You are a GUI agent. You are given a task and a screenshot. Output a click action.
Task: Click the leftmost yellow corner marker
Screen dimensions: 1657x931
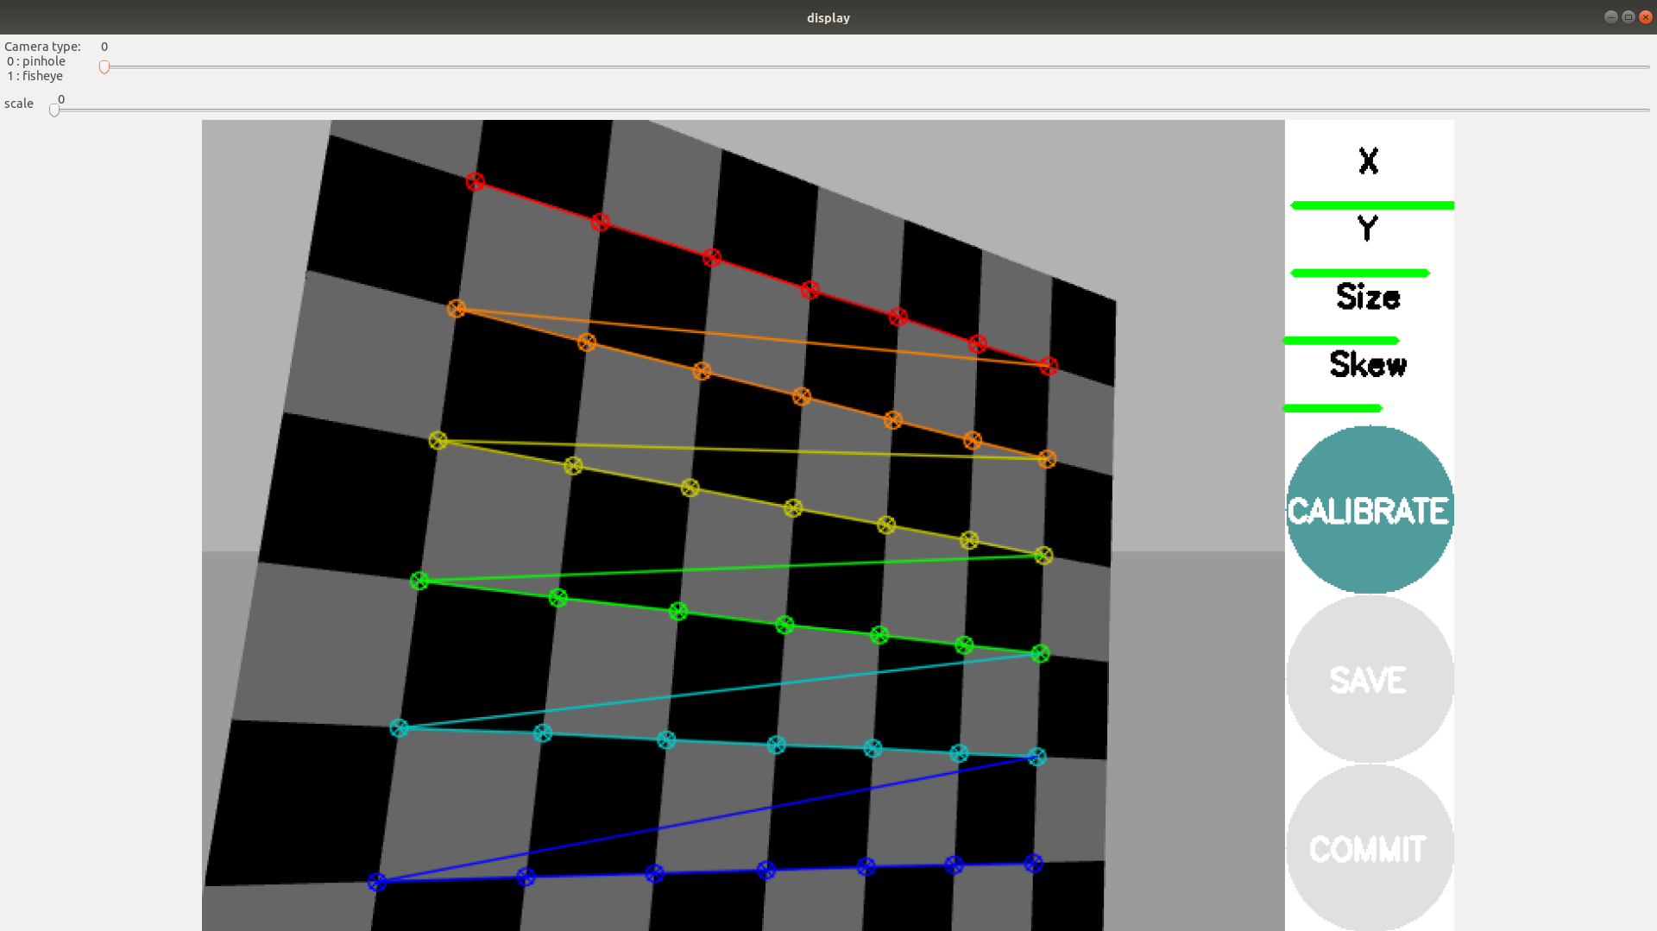point(438,441)
